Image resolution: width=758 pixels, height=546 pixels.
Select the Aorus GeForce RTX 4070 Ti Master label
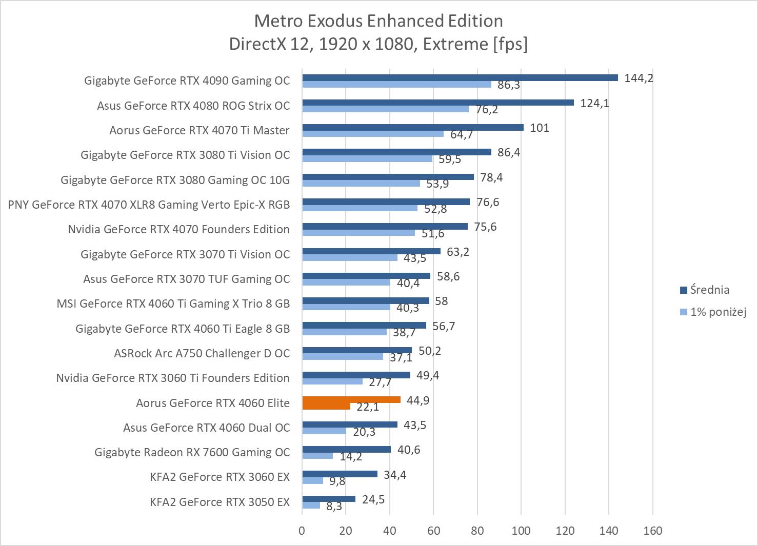coord(199,130)
